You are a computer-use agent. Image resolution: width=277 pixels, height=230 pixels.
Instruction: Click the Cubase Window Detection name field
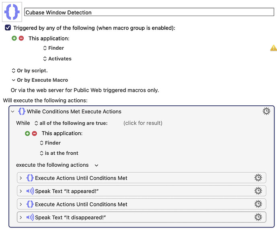(149, 12)
